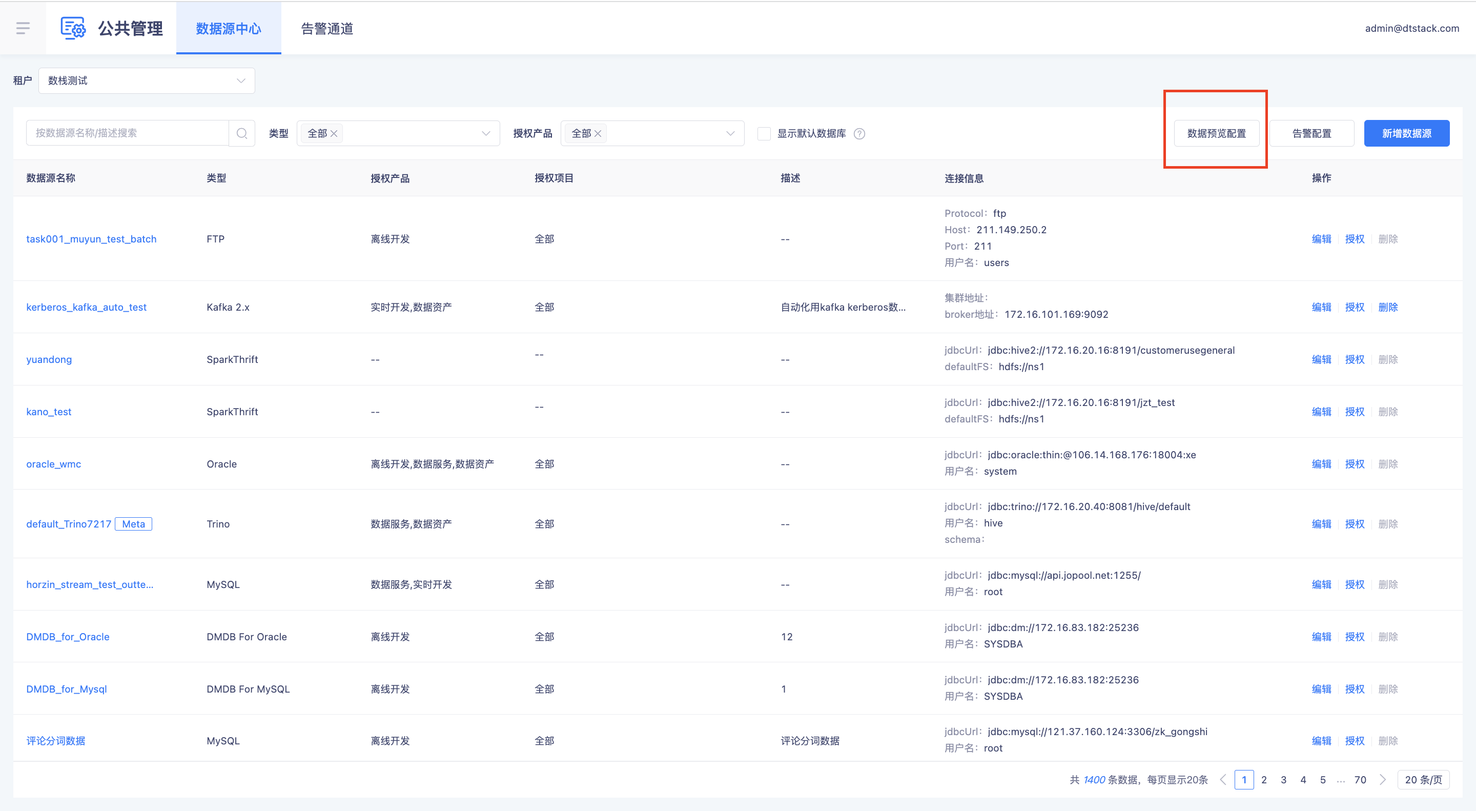Remove the 全部 tag in 授权产品 filter

(598, 133)
